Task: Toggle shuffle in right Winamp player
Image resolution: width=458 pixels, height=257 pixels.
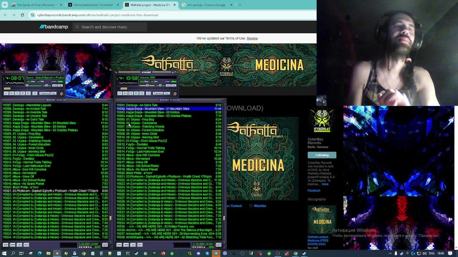Action: 158,93
